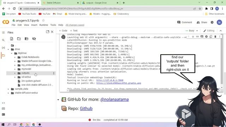The image size is (226, 127).
Task: Open cell editor settings gear
Action: click(x=206, y=37)
